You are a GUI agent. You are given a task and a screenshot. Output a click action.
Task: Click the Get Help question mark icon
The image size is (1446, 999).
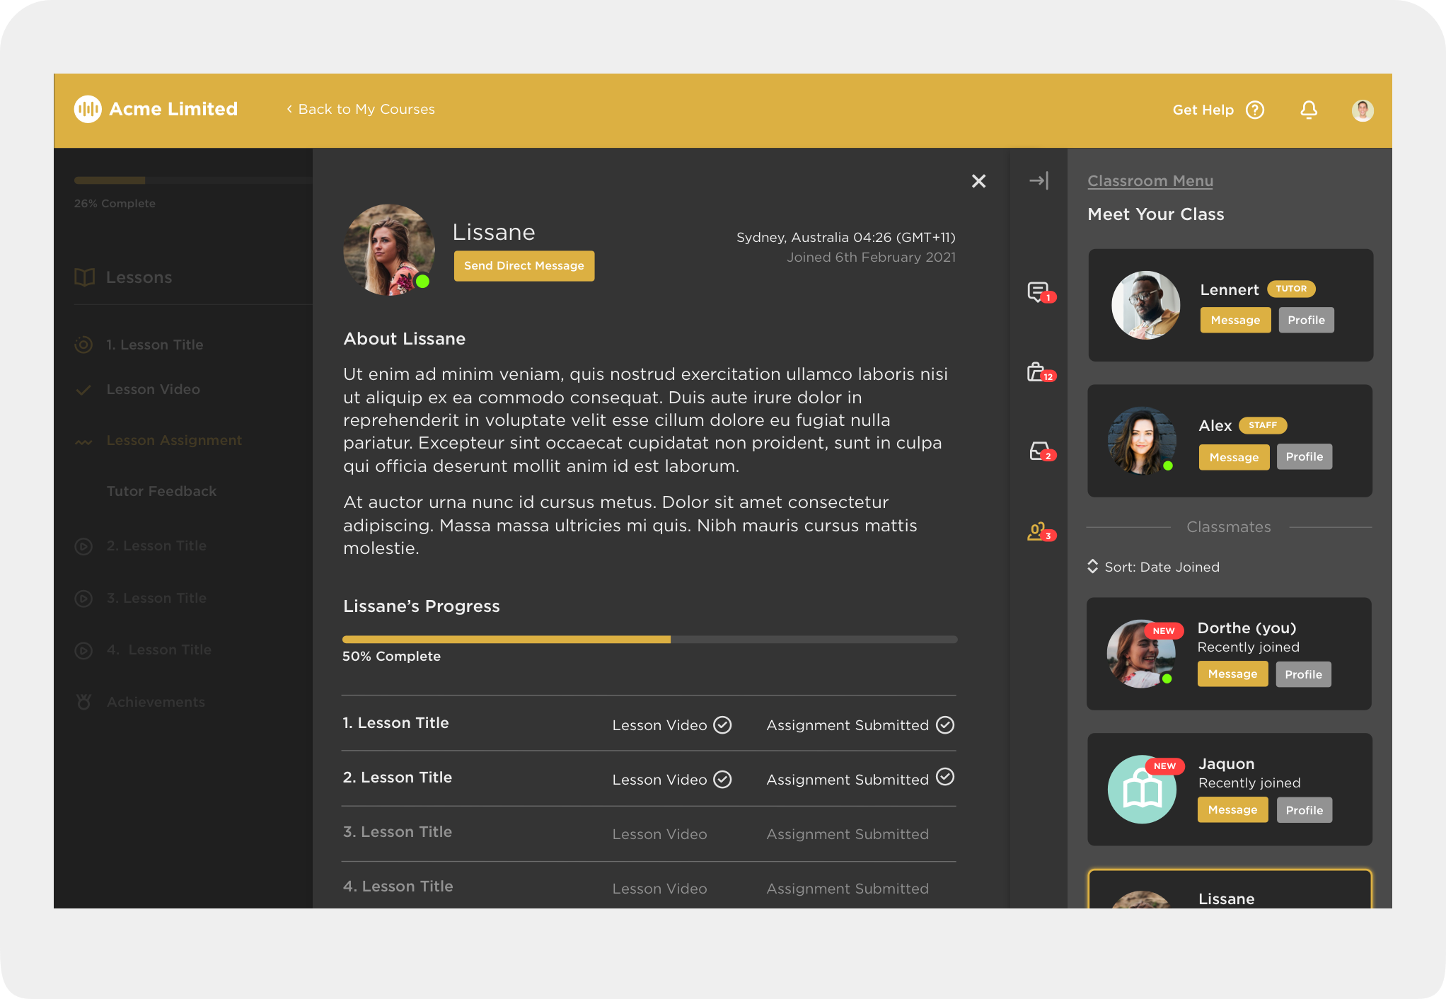coord(1255,110)
